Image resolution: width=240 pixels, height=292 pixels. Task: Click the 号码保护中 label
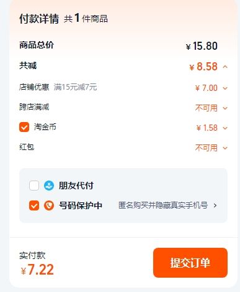[x=81, y=205]
